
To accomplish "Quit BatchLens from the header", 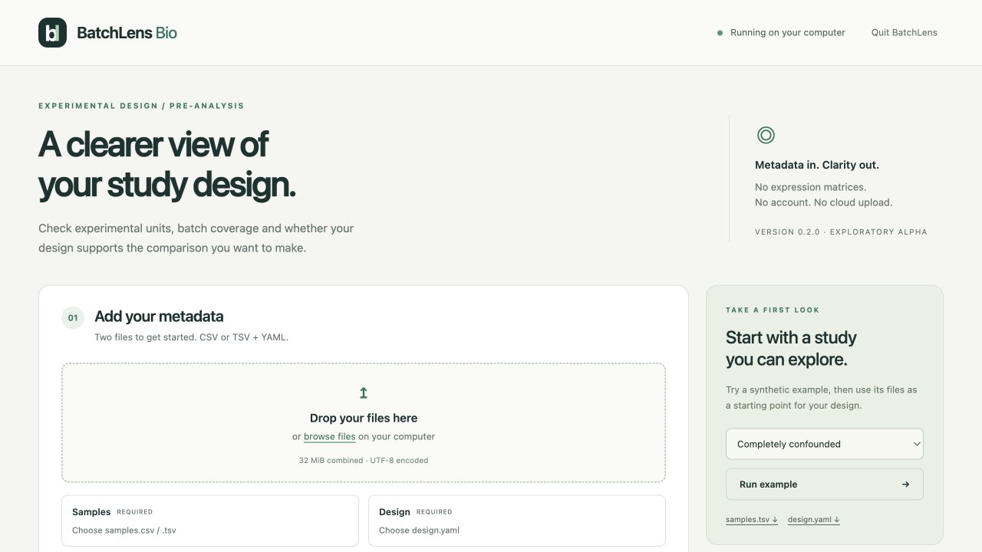I will pos(904,33).
